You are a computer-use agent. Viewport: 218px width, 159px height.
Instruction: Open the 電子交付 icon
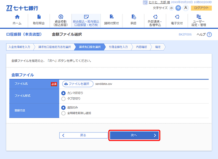[177, 17]
